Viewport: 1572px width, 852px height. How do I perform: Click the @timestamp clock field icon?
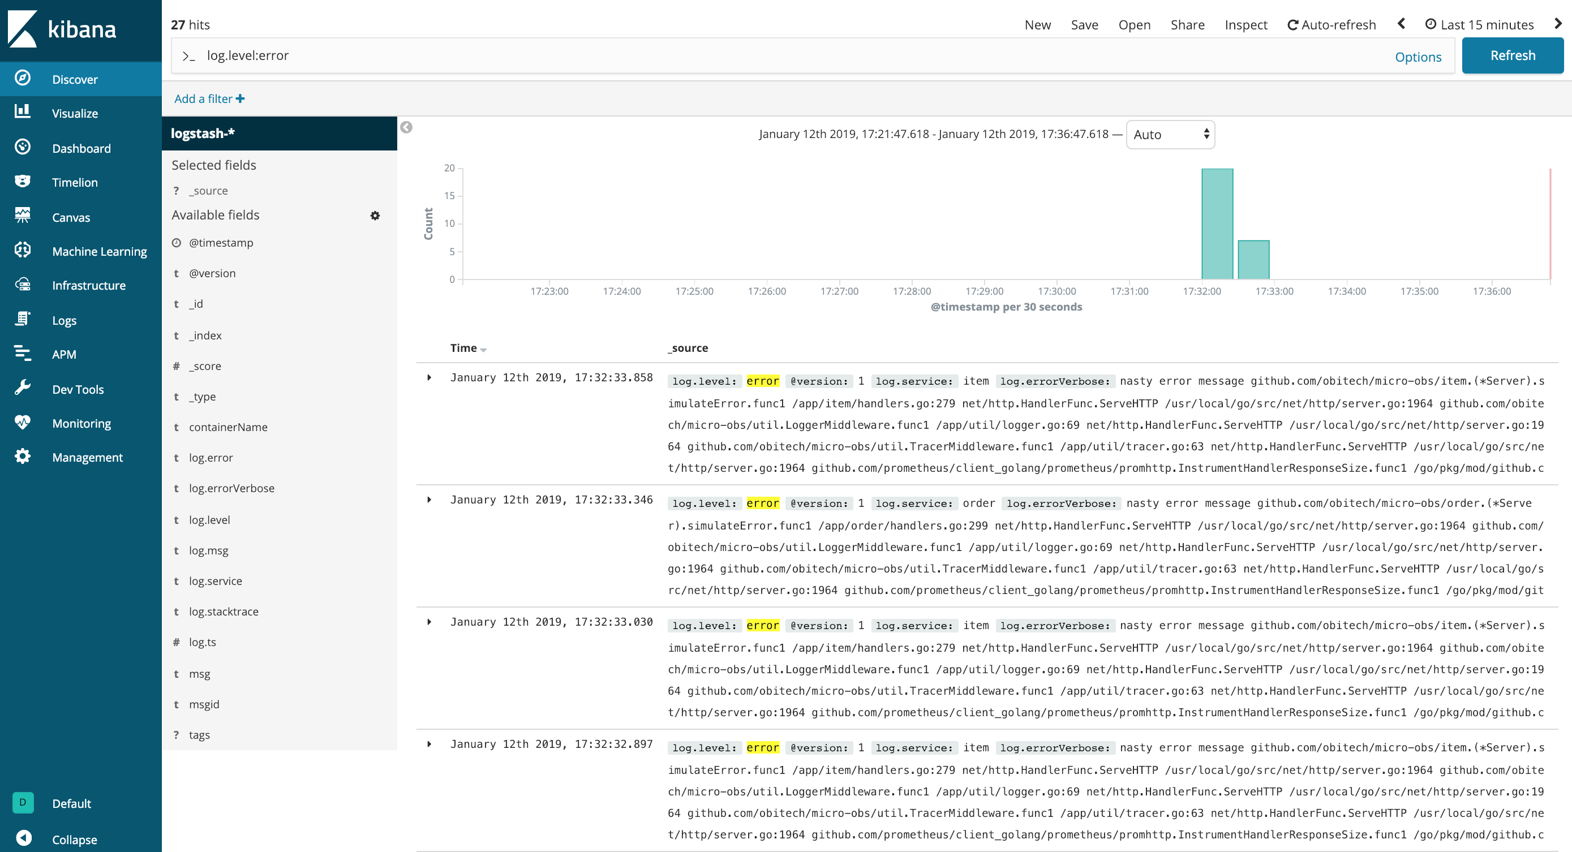[x=177, y=242]
